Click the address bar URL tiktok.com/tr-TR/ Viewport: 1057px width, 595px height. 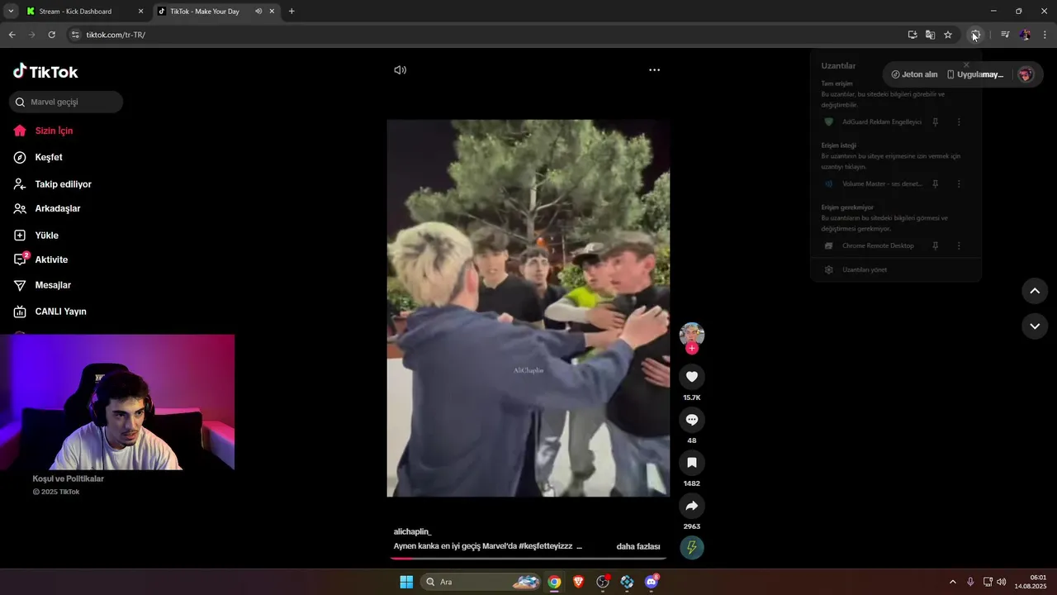tap(116, 35)
